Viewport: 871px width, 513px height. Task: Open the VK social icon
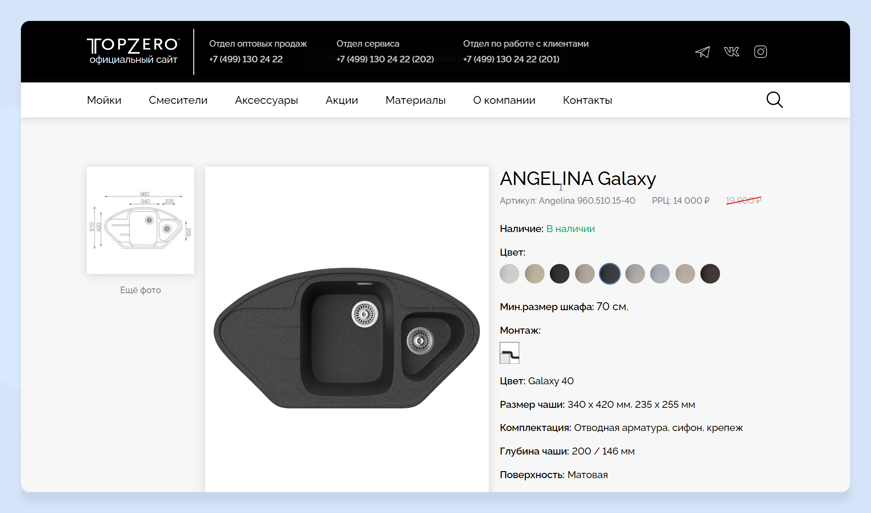pyautogui.click(x=731, y=52)
